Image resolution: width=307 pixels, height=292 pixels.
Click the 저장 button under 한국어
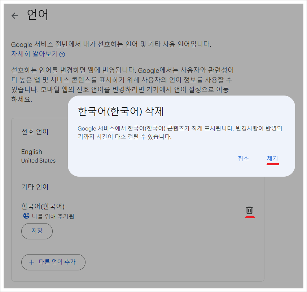coord(37,231)
